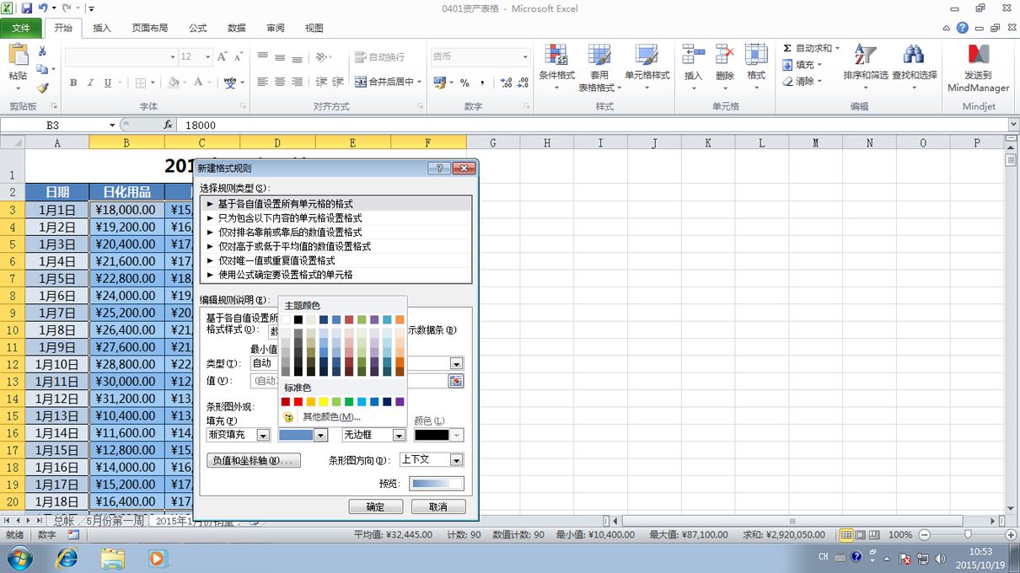Click the 自动换行 wrap text button

pyautogui.click(x=379, y=56)
